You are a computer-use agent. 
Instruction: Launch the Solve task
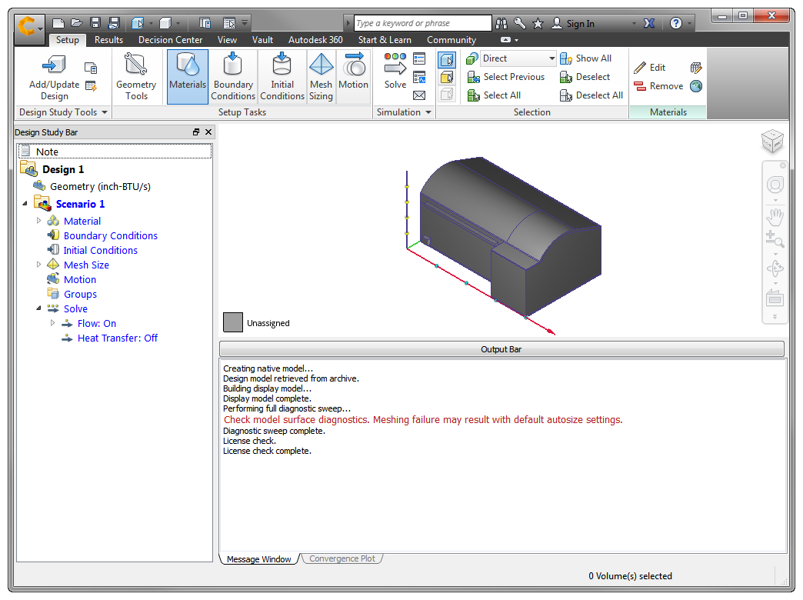[x=395, y=73]
